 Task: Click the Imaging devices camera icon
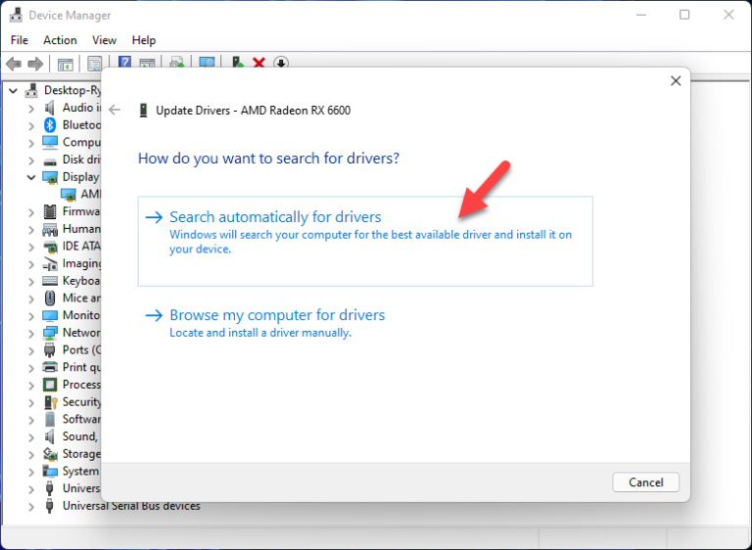coord(50,263)
